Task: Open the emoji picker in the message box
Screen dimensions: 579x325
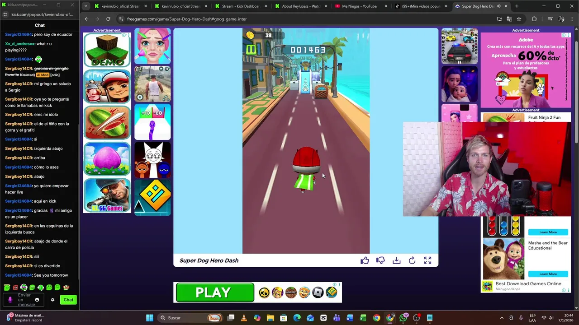Action: tap(37, 300)
